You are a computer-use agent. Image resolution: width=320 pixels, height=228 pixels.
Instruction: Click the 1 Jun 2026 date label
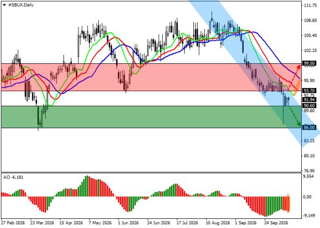pos(128,223)
